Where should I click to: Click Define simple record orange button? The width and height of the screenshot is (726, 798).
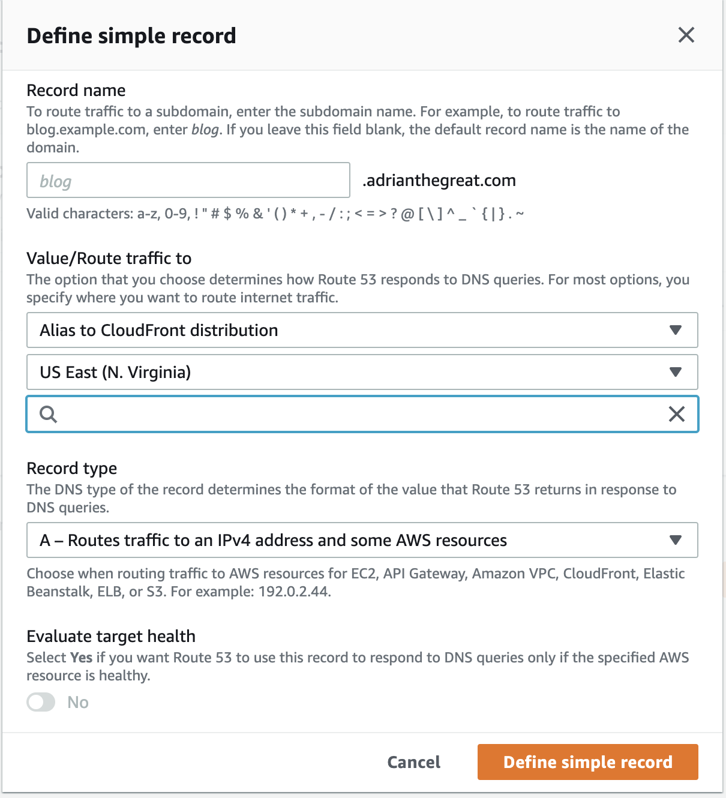[x=588, y=762]
